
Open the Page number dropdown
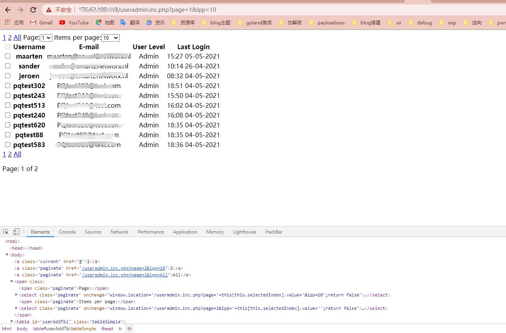(x=46, y=38)
